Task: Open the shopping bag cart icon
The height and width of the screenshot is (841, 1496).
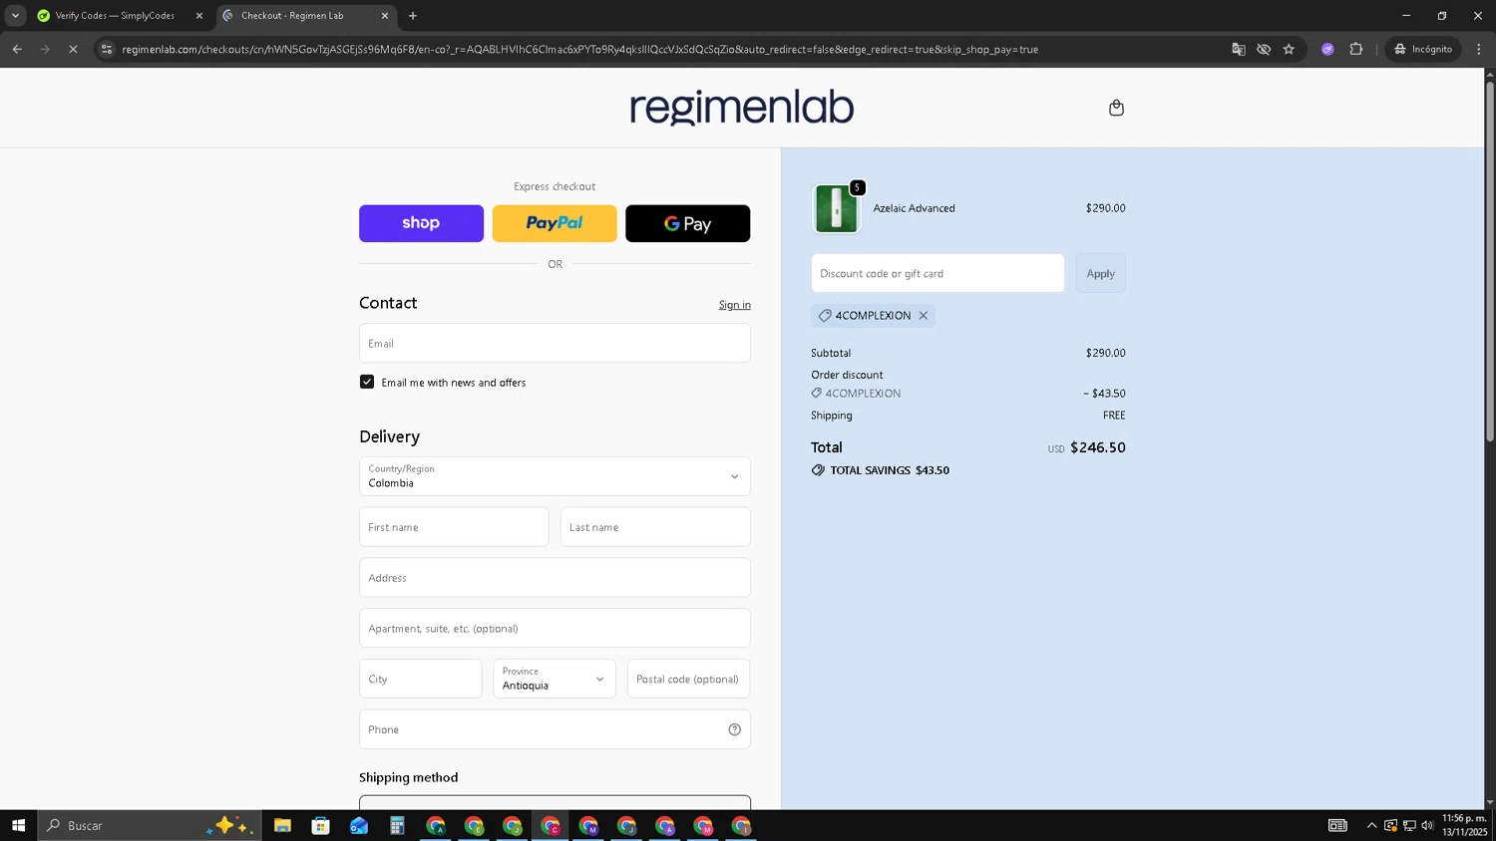Action: 1116,108
